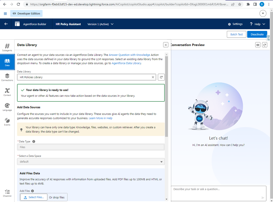Open Learn More in Help link

(x=100, y=118)
